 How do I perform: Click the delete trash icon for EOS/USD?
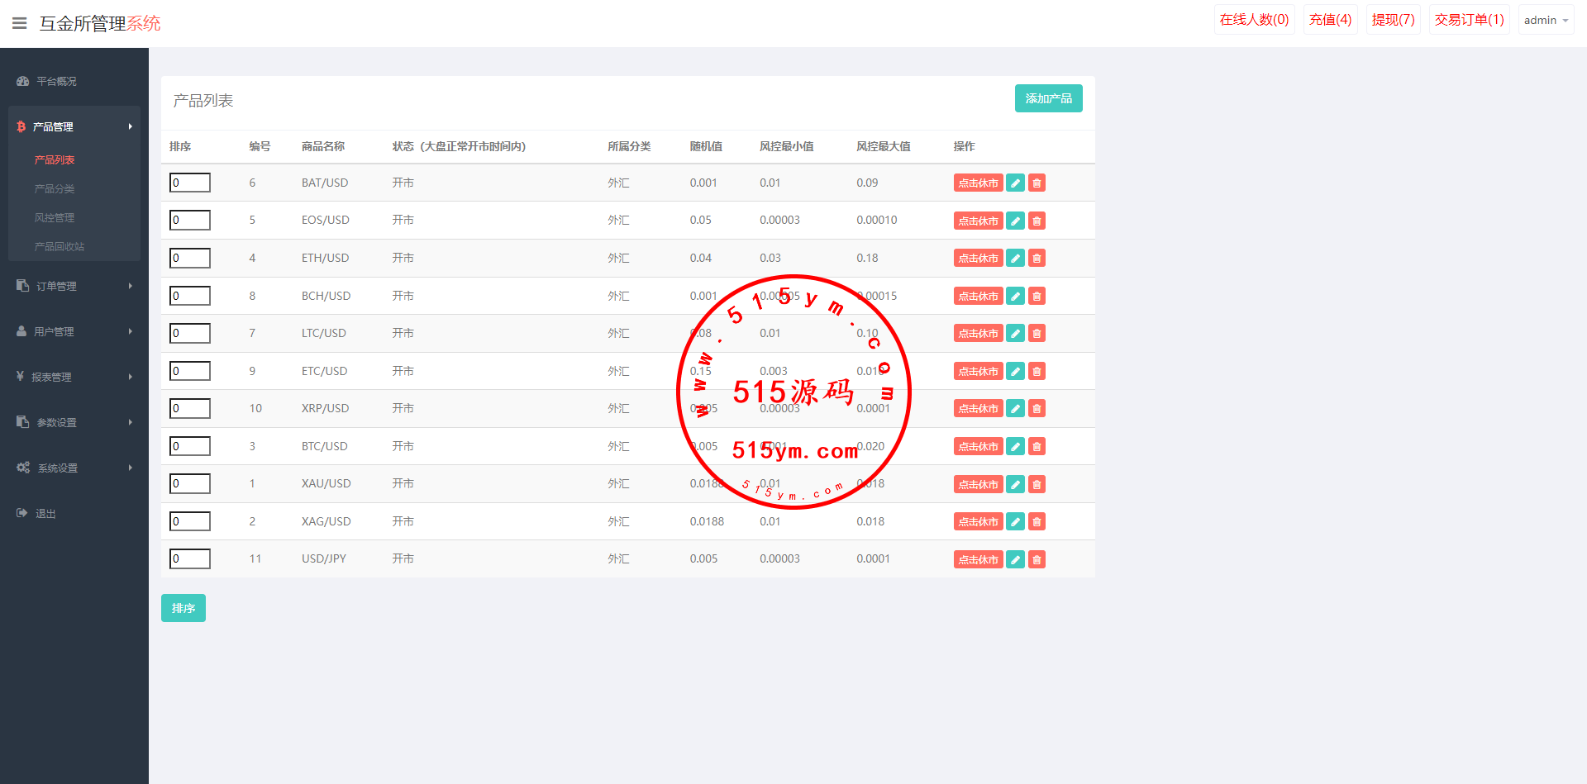1037,221
